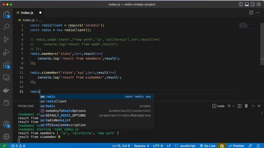Viewport: 264px width, 148px height.
Task: Click 'Ln 15, Col 6' cursor position
Action: (x=121, y=146)
